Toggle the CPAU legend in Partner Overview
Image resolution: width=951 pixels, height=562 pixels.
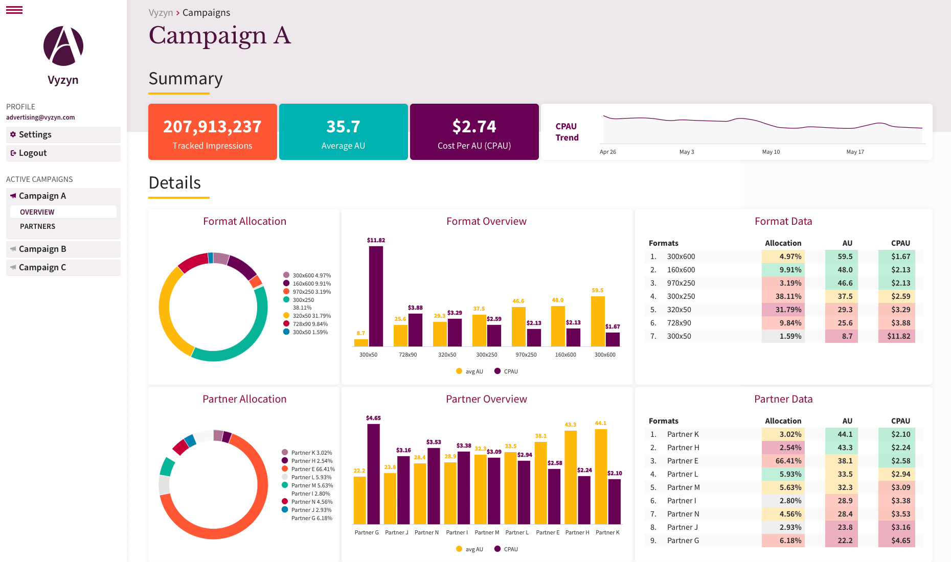tap(506, 549)
